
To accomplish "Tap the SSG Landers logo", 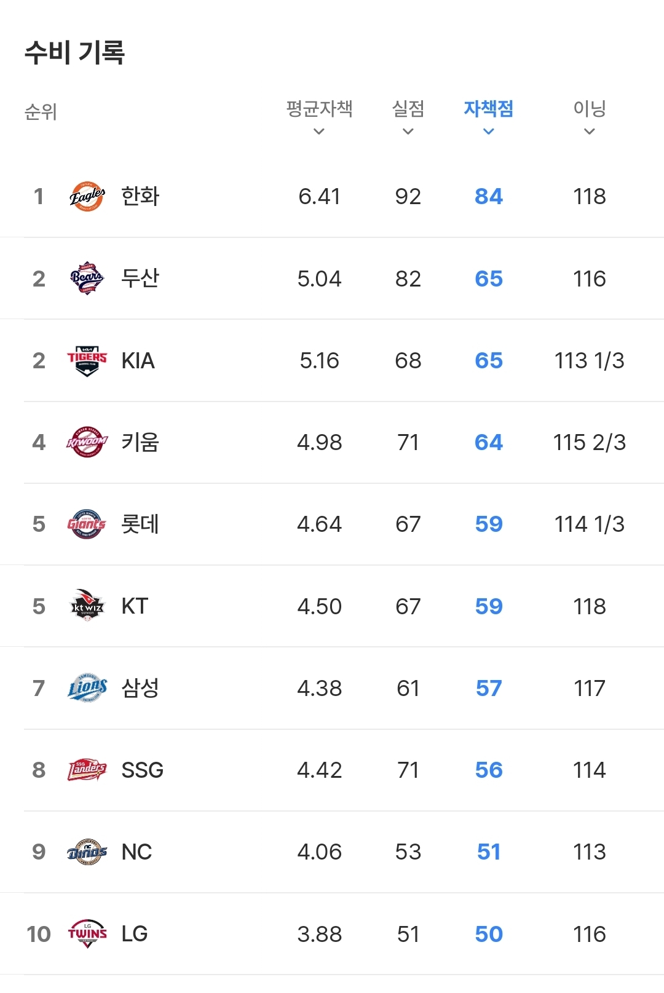I will click(87, 770).
